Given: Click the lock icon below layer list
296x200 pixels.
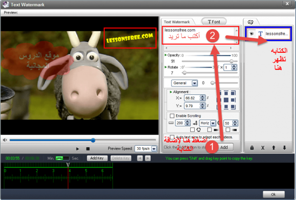Looking at the screenshot, I should pyautogui.click(x=252, y=148).
